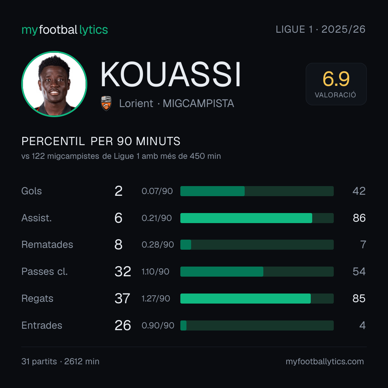Image resolution: width=388 pixels, height=388 pixels.
Task: Select the Percentil per 90 minuts heading
Action: click(x=101, y=141)
